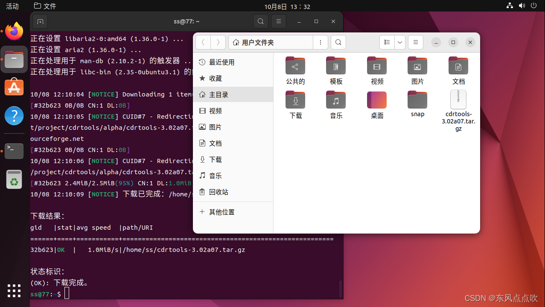Go back using the navigation arrow
The image size is (545, 307).
click(203, 42)
